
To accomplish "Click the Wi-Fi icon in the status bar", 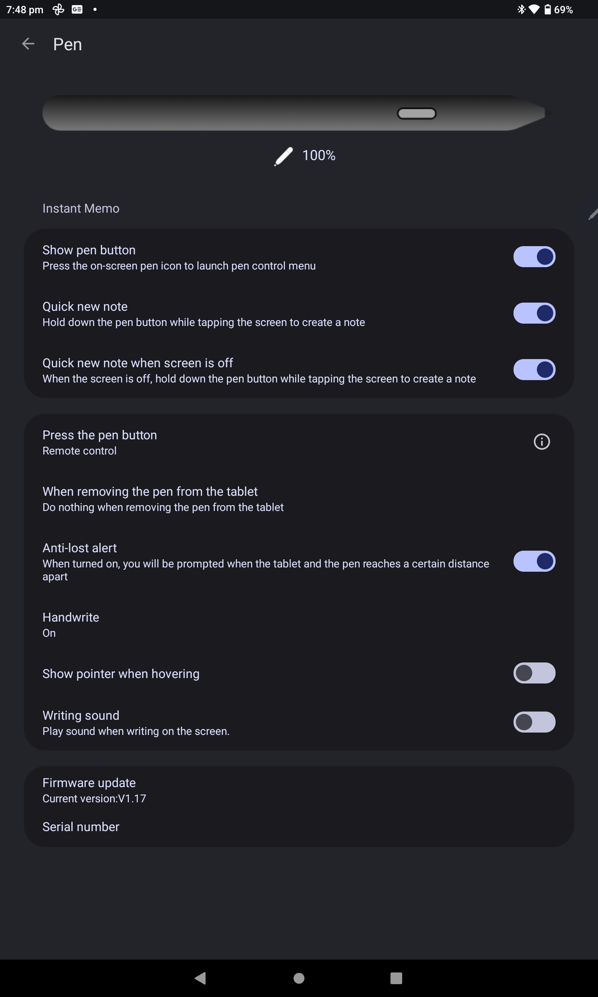I will point(534,9).
